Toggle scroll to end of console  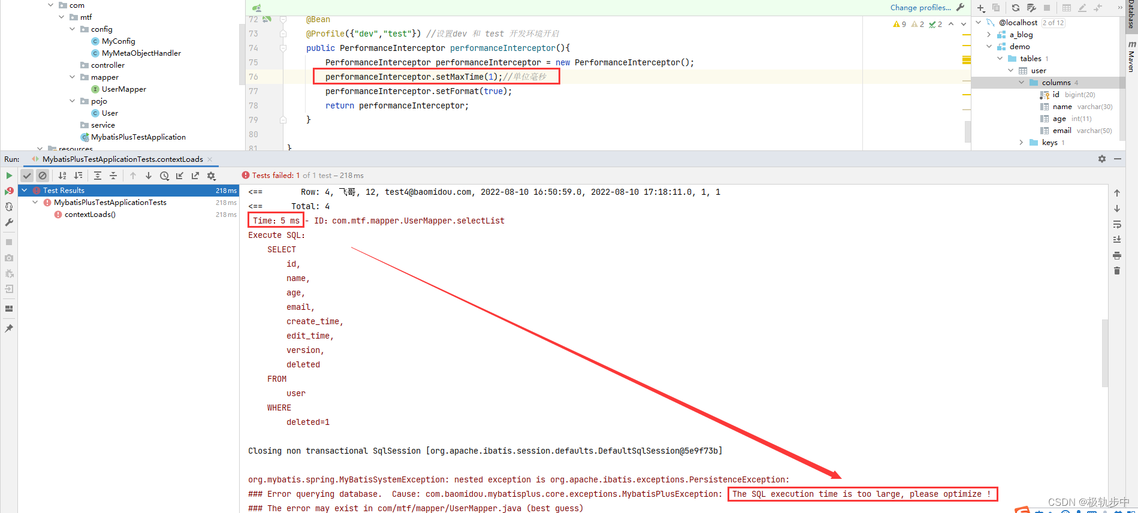coord(1117,240)
